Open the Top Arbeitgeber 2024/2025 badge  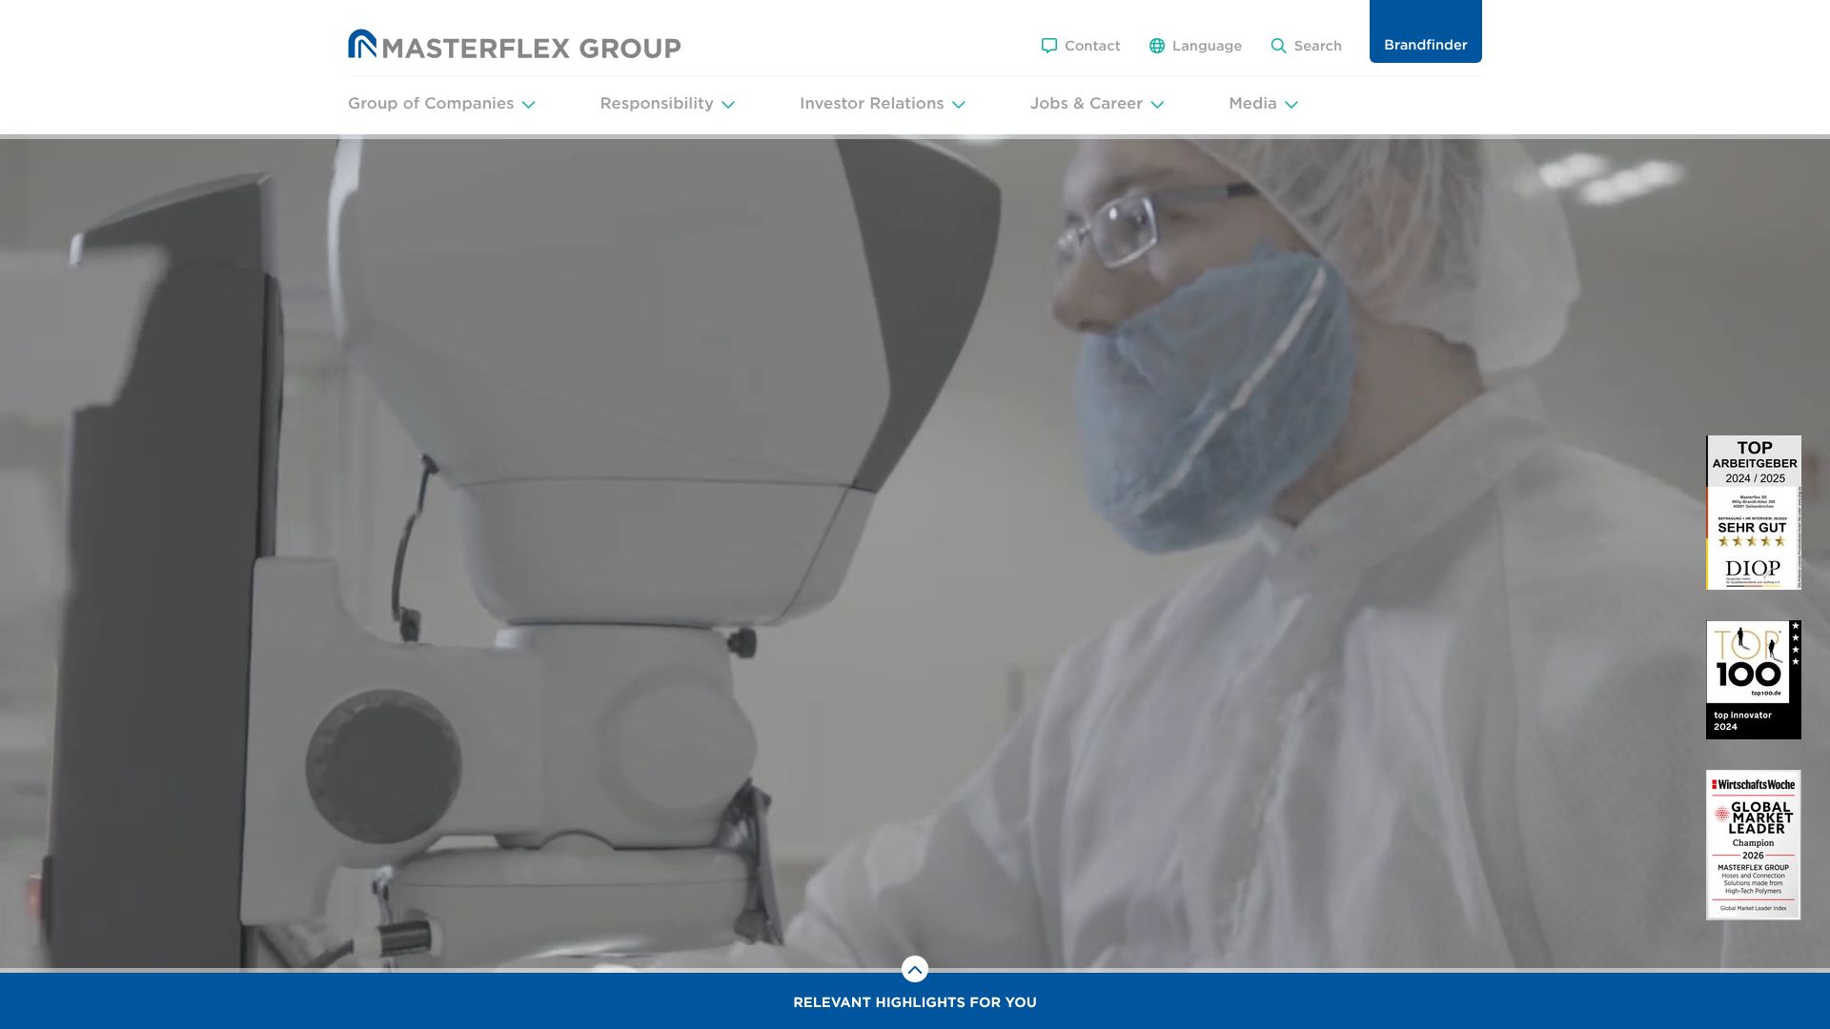click(1753, 513)
